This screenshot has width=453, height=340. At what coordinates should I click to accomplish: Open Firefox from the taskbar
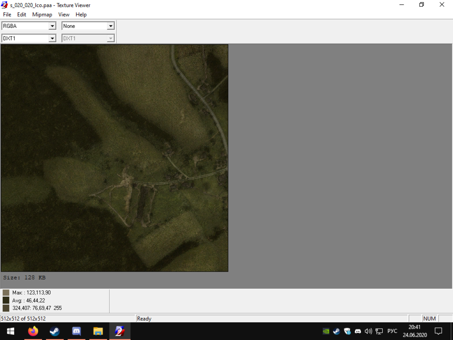[33, 331]
